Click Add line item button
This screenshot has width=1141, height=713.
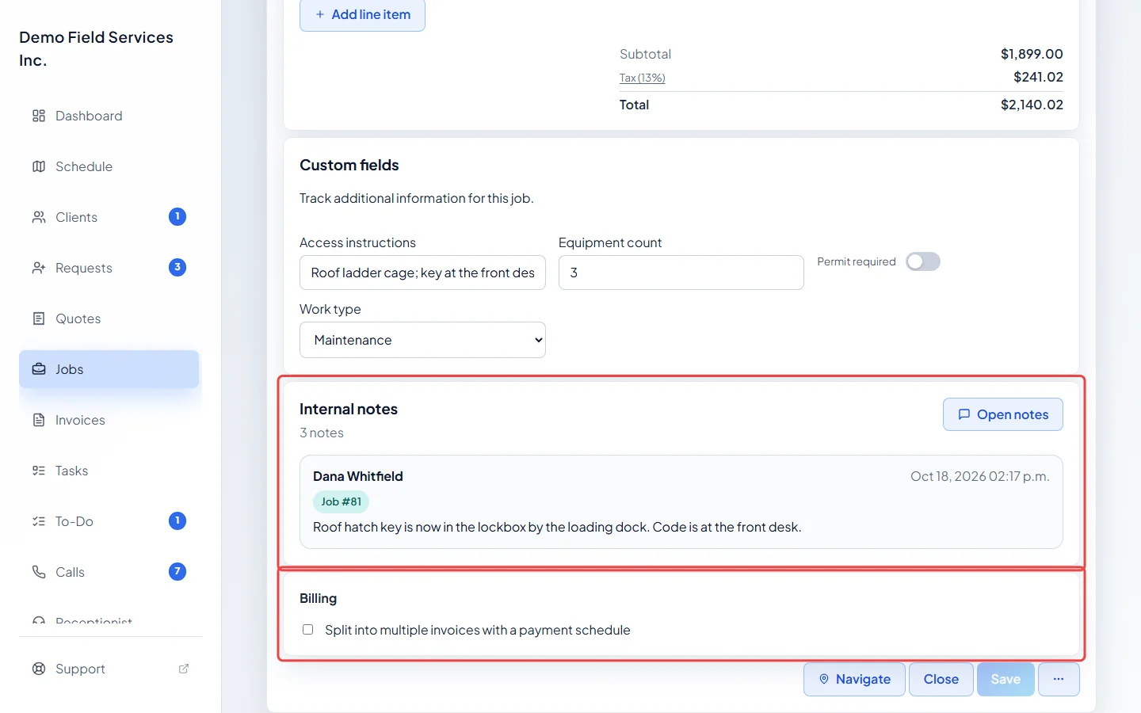[362, 14]
